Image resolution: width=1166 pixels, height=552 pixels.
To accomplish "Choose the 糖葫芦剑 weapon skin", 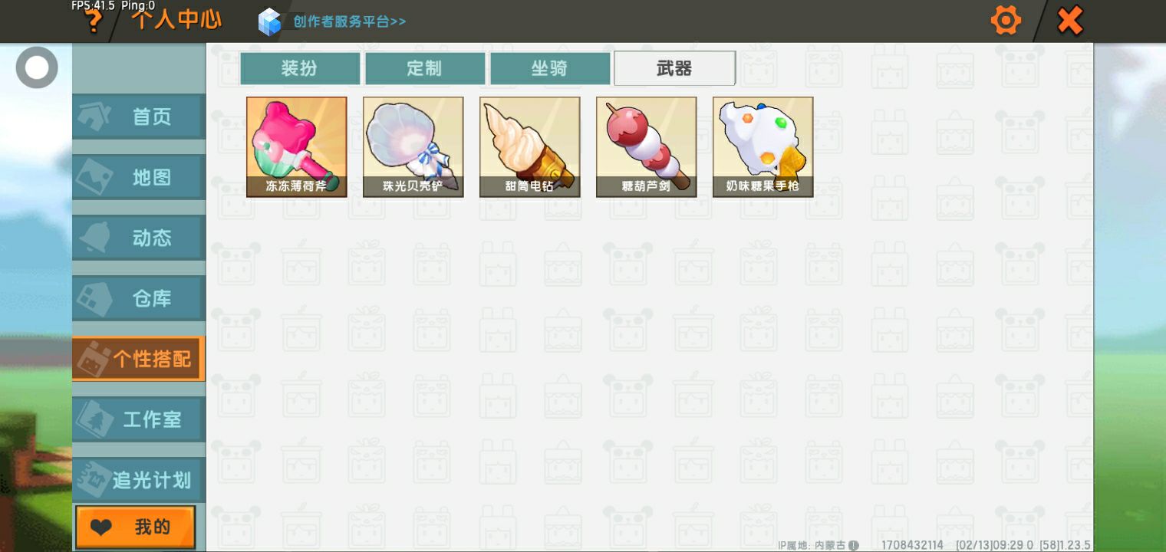I will point(647,147).
